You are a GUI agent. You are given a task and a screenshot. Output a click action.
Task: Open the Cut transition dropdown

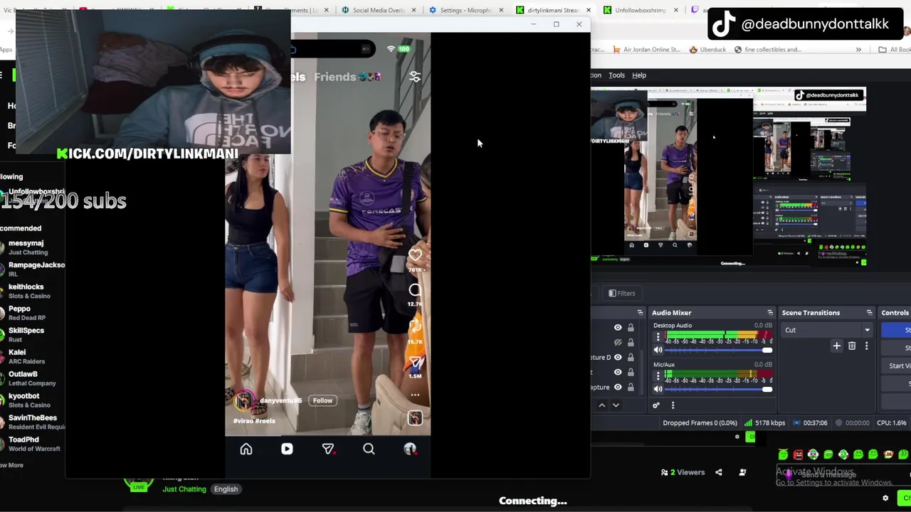coord(827,330)
